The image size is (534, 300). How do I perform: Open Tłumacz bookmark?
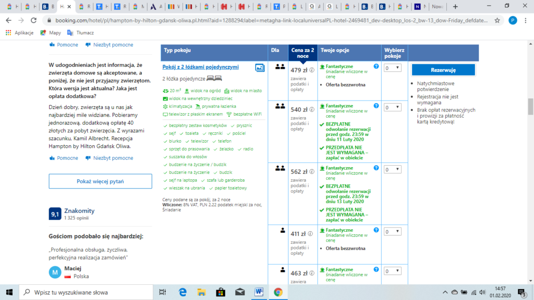pos(80,33)
